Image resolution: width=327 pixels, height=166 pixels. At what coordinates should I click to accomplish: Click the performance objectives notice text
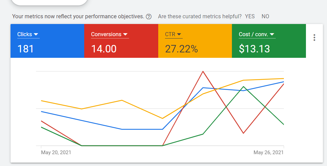point(78,16)
